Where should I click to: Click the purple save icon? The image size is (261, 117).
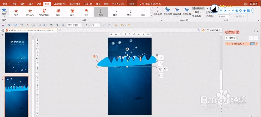click(x=3, y=25)
